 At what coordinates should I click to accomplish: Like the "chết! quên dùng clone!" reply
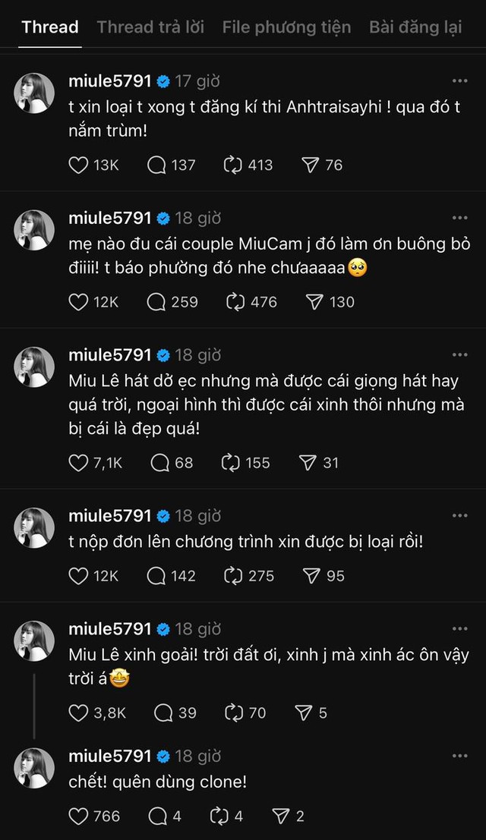click(x=79, y=816)
